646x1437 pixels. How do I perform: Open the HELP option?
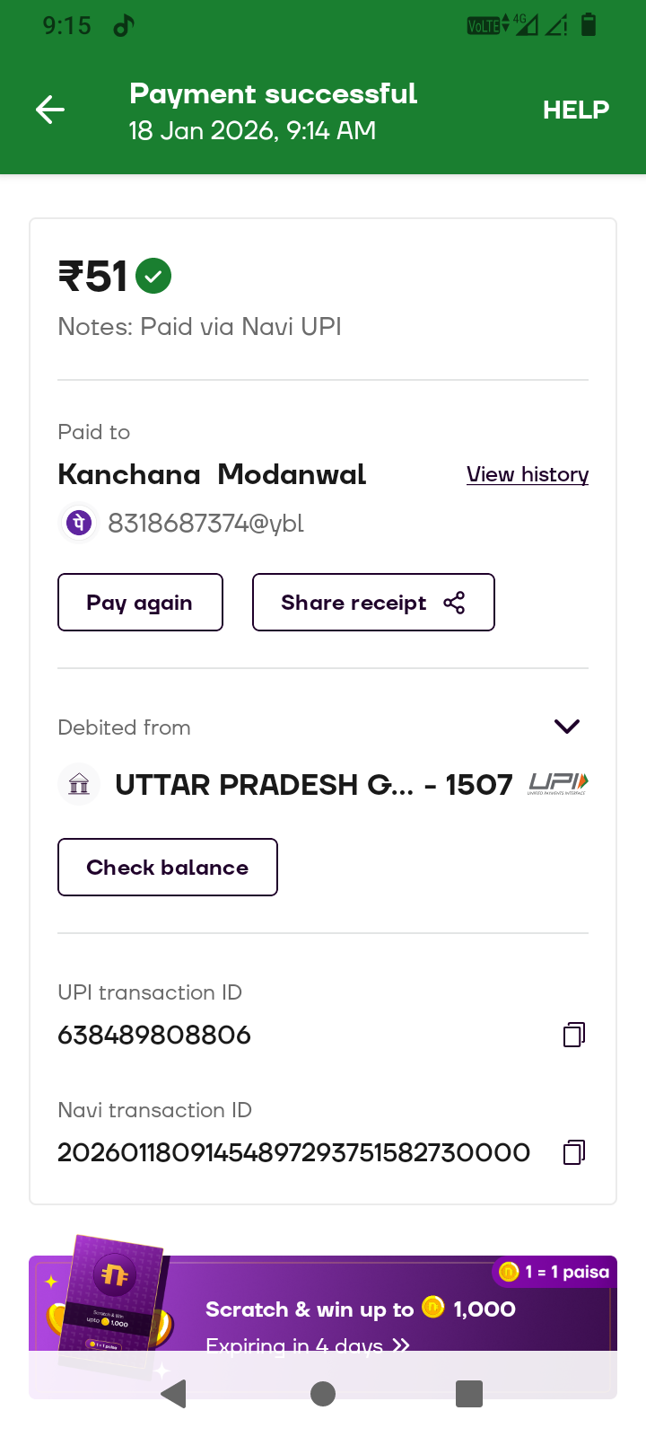tap(575, 110)
